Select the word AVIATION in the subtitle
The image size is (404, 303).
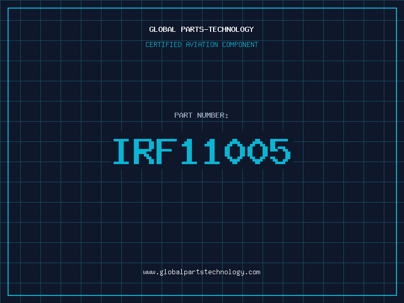(x=201, y=44)
